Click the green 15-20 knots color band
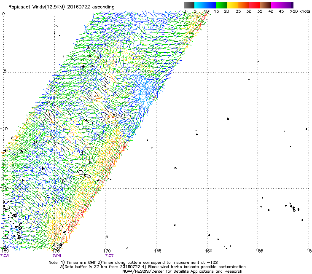The image size is (312, 274). [x=222, y=5]
